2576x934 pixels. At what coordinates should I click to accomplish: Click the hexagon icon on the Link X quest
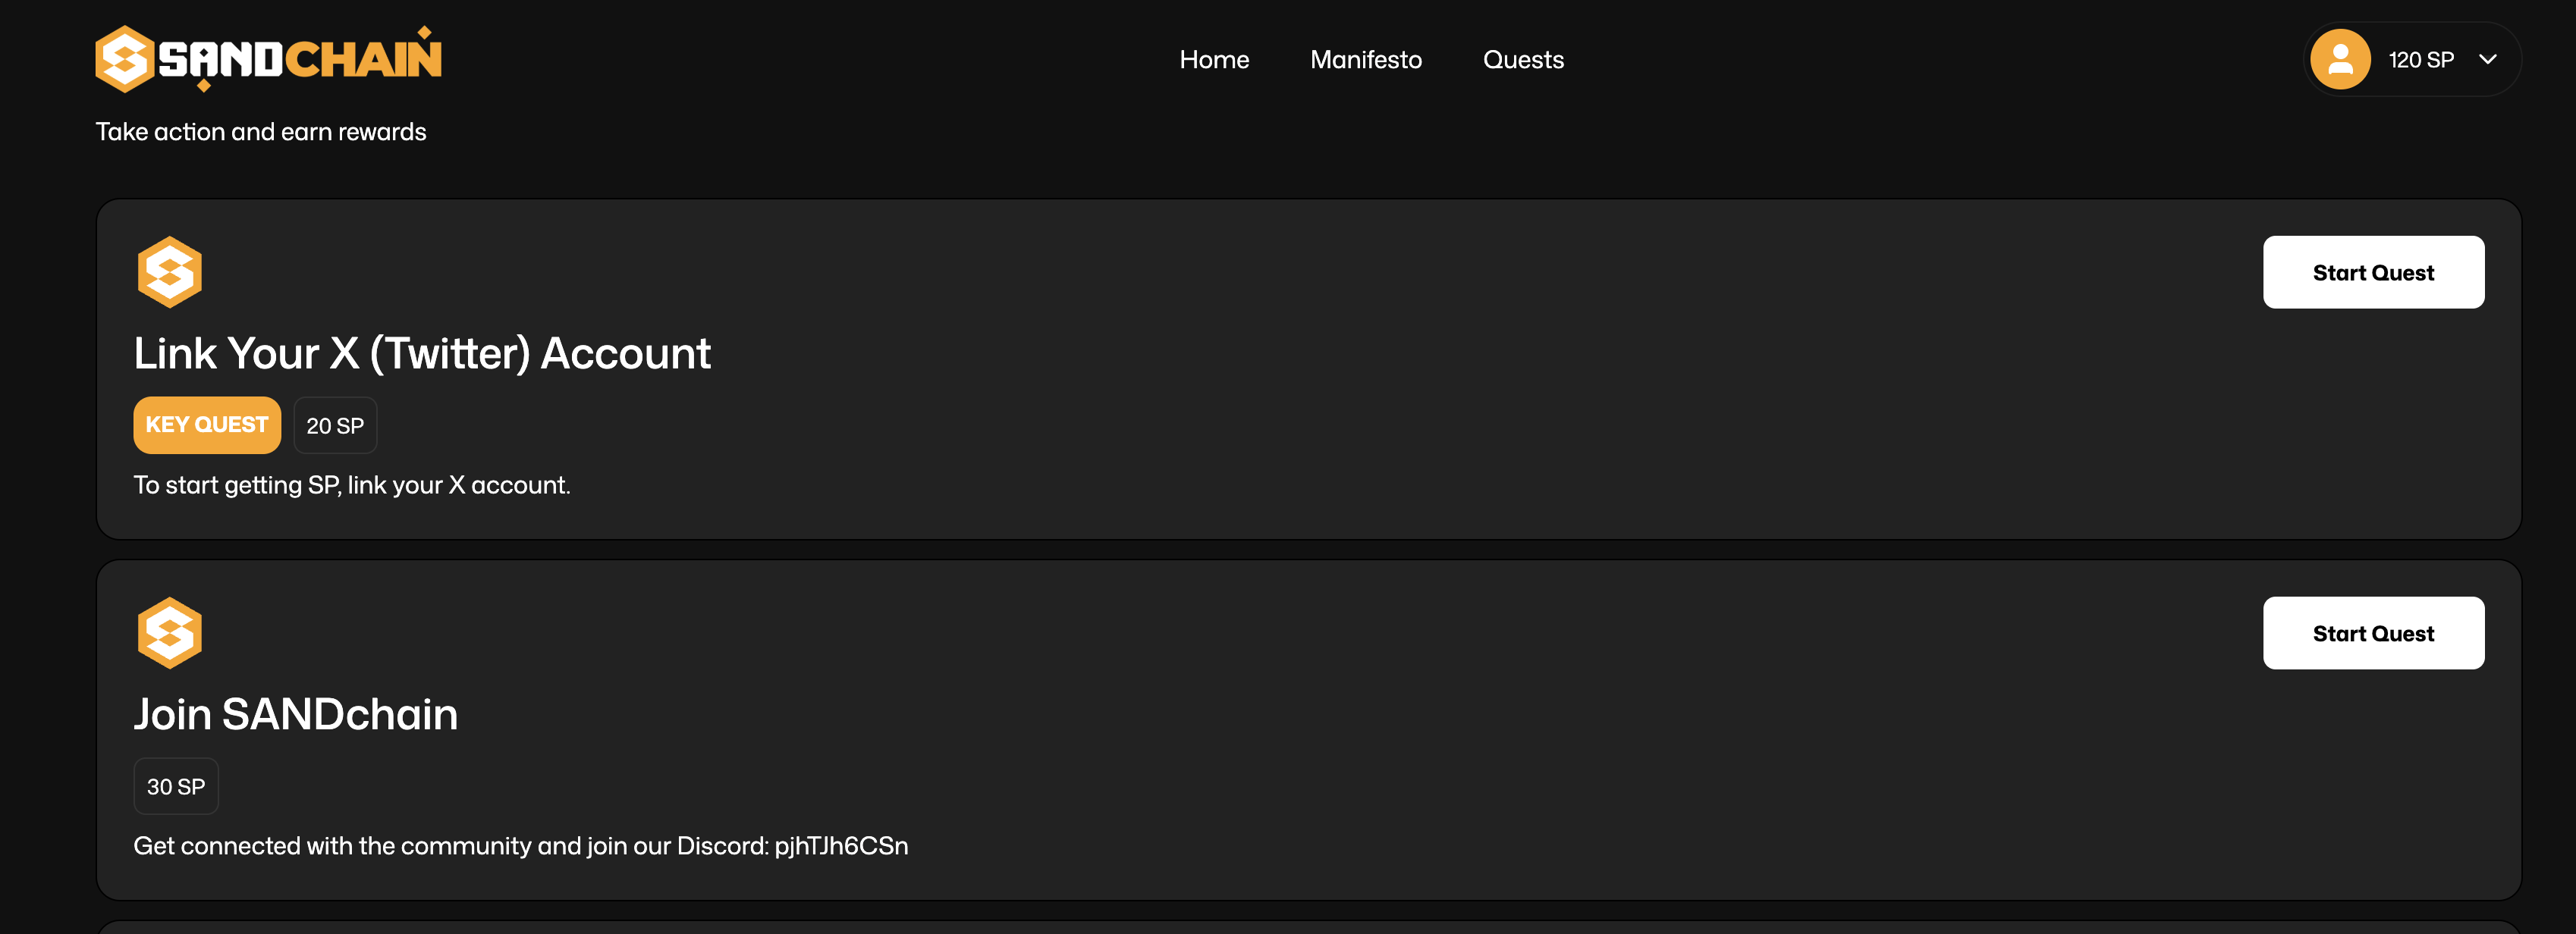coord(169,271)
